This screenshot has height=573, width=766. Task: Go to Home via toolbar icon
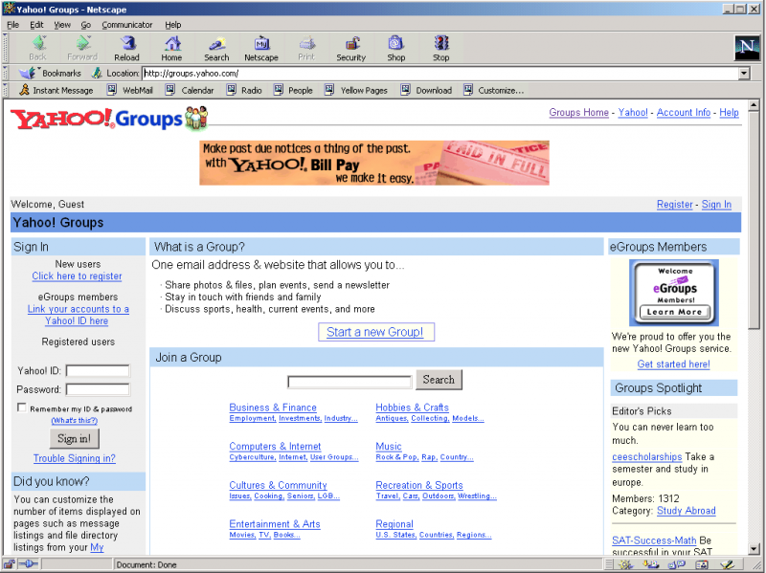pyautogui.click(x=171, y=48)
